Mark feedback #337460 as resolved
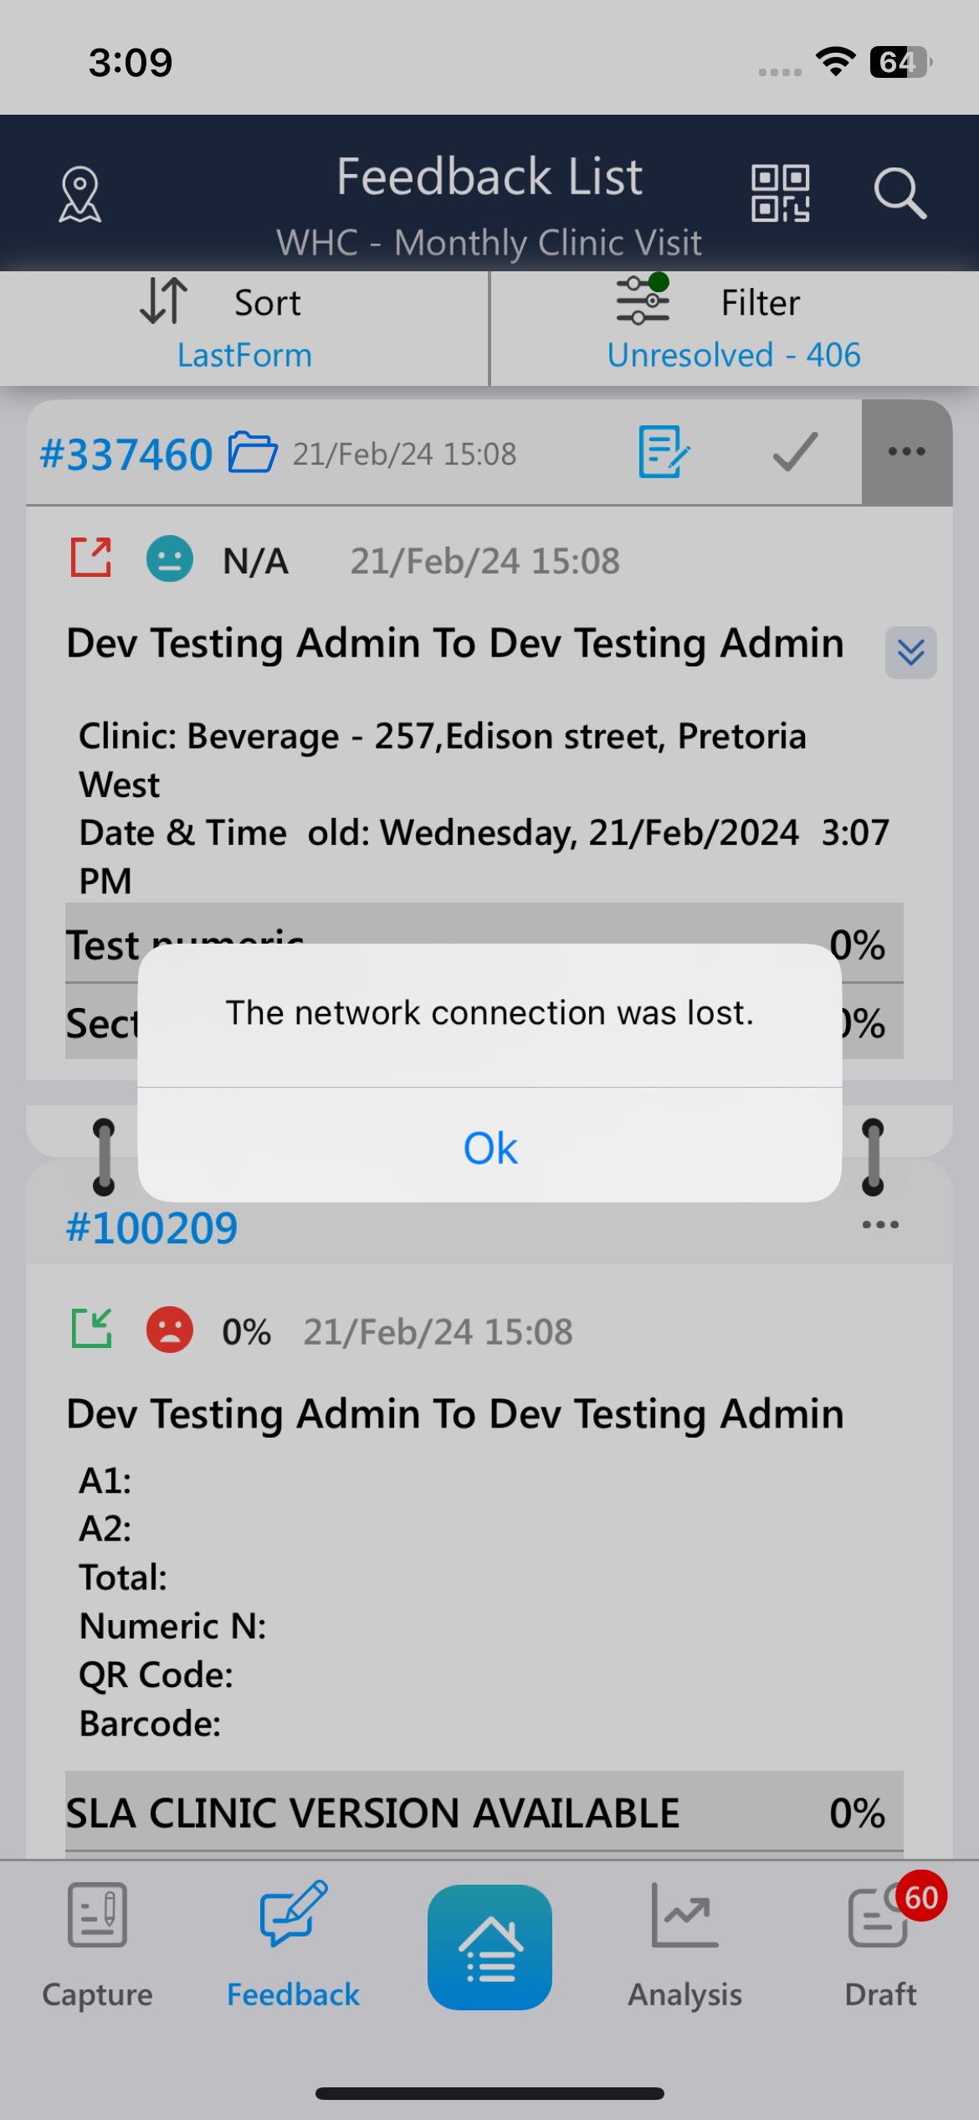The width and height of the screenshot is (979, 2120). [794, 452]
